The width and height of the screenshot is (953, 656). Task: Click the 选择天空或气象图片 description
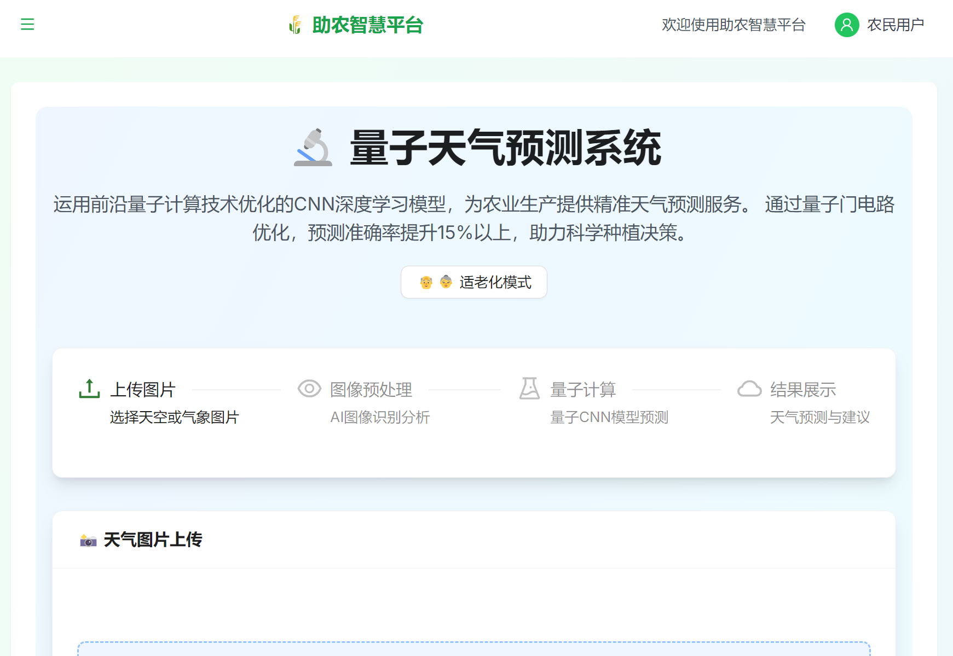click(175, 418)
